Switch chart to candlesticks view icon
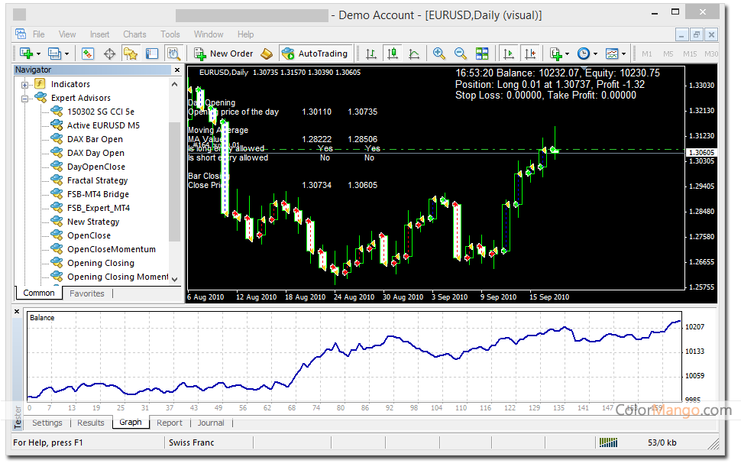Screen dimensions: 741x470 click(392, 53)
